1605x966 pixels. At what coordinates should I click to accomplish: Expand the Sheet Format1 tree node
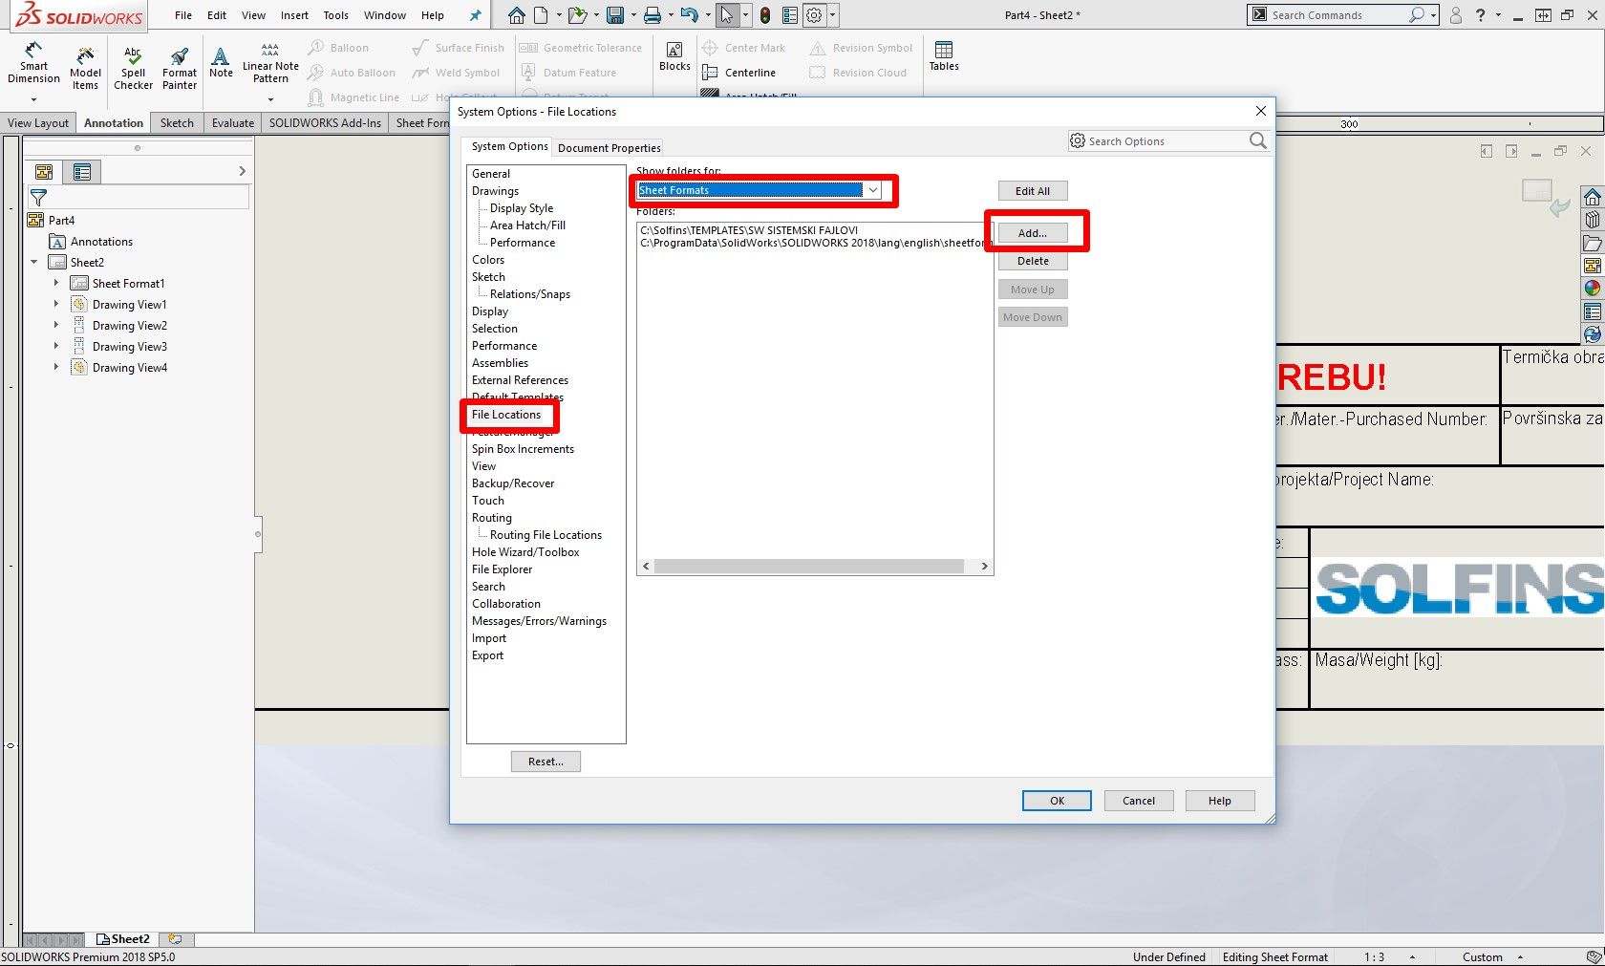click(x=56, y=284)
